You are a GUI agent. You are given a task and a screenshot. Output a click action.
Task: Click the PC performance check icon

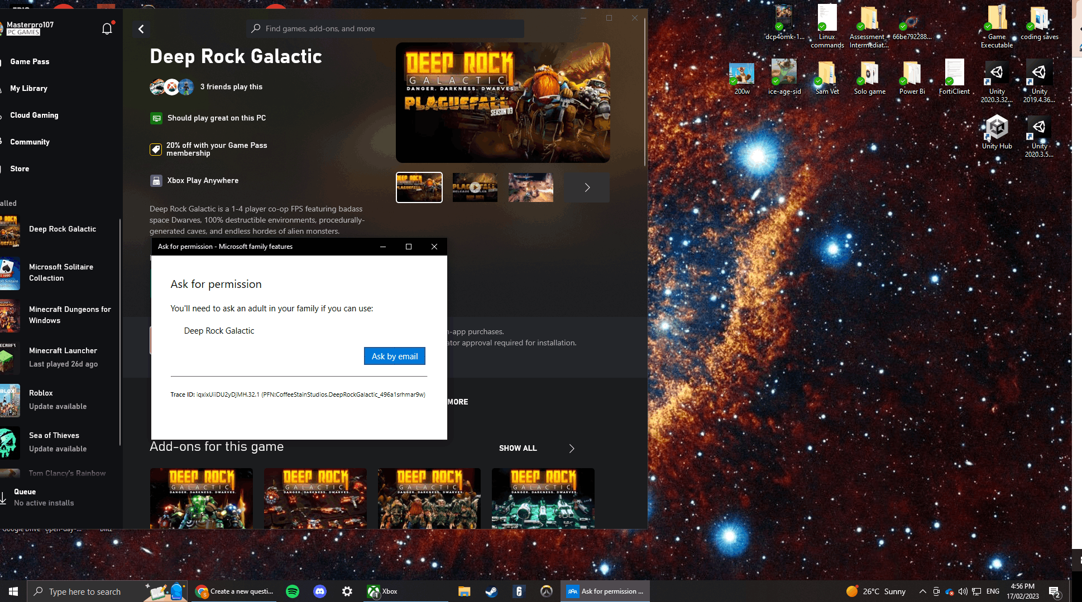click(156, 118)
